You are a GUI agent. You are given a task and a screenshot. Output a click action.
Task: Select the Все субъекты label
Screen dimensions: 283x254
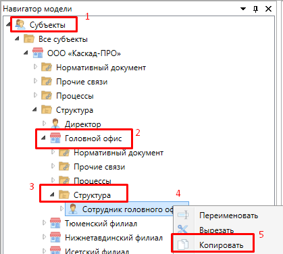[x=63, y=39]
